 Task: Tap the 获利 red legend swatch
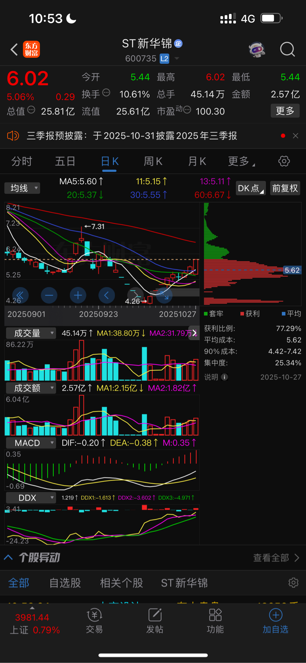click(x=242, y=314)
